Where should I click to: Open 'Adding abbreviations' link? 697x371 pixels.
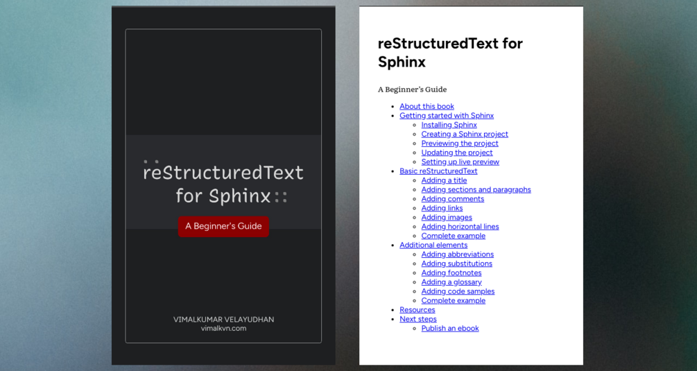[458, 254]
